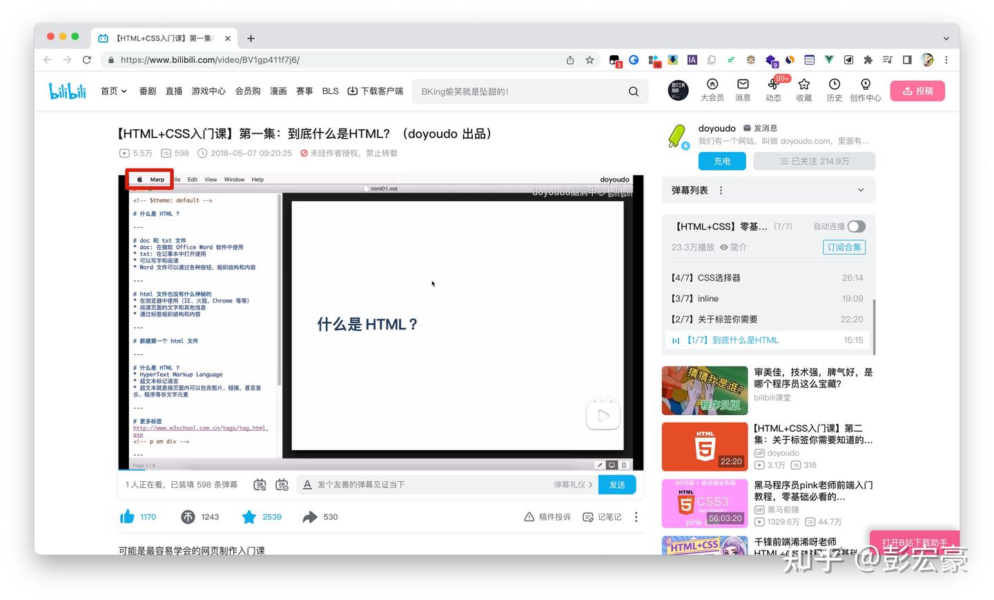This screenshot has width=994, height=600.
Task: Open the 首页 dropdown menu
Action: coord(113,90)
